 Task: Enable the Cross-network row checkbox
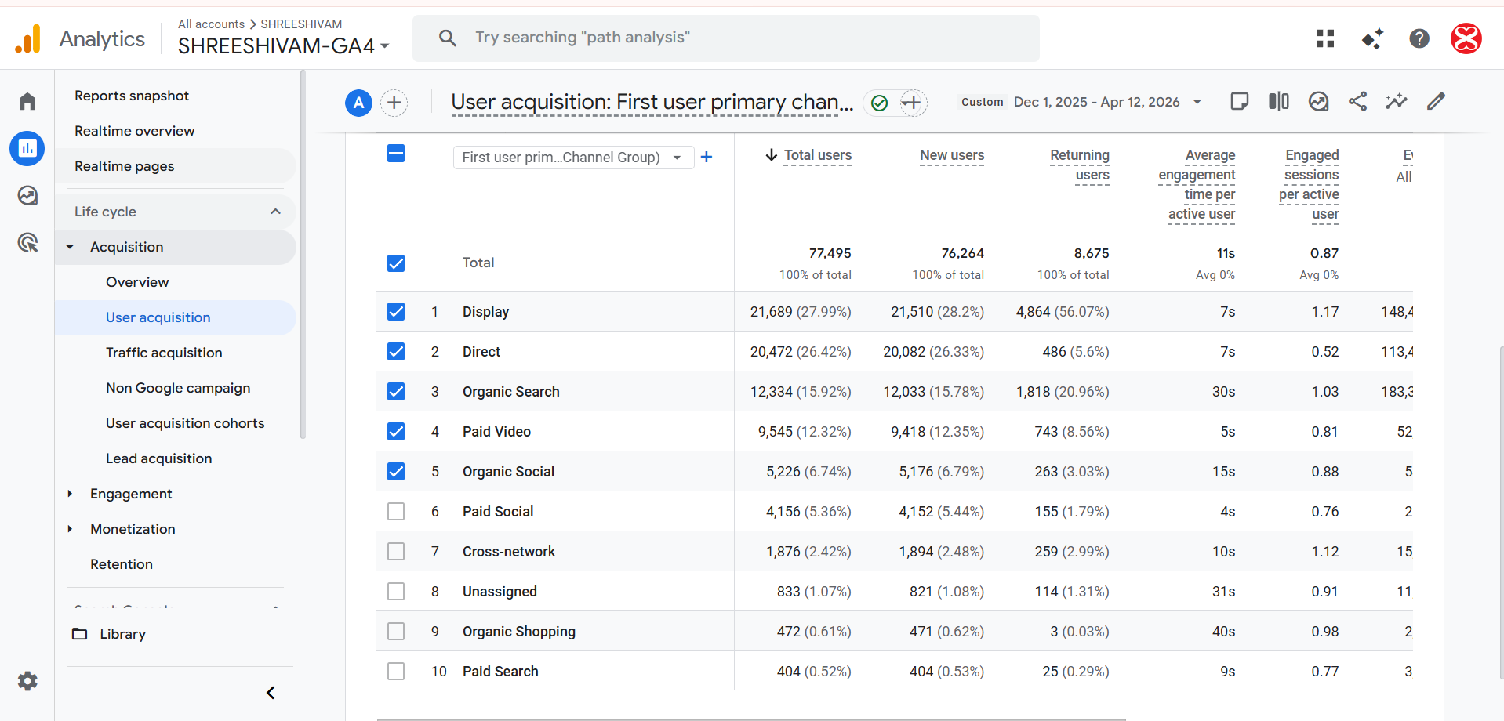[x=396, y=551]
